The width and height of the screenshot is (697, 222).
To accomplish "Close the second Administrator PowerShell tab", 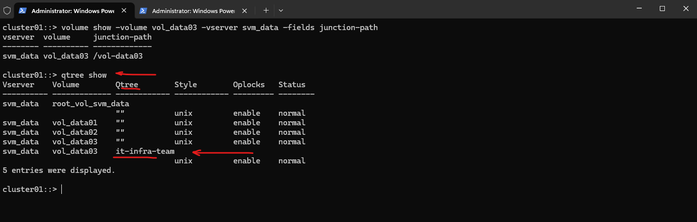I will (x=245, y=10).
